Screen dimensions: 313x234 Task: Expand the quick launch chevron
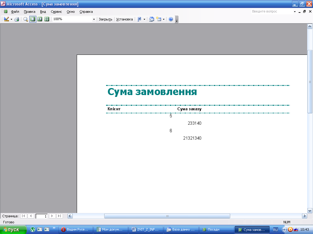54,228
